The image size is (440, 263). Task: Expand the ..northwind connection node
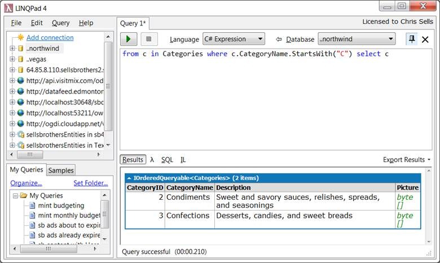tap(12, 49)
